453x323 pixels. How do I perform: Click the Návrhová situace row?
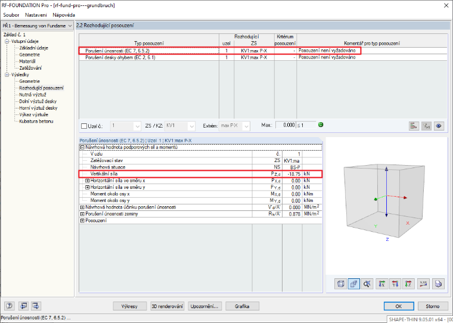[200, 167]
